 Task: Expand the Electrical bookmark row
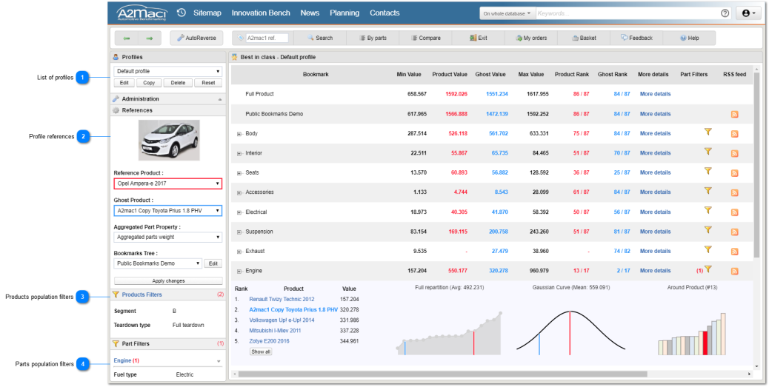239,212
